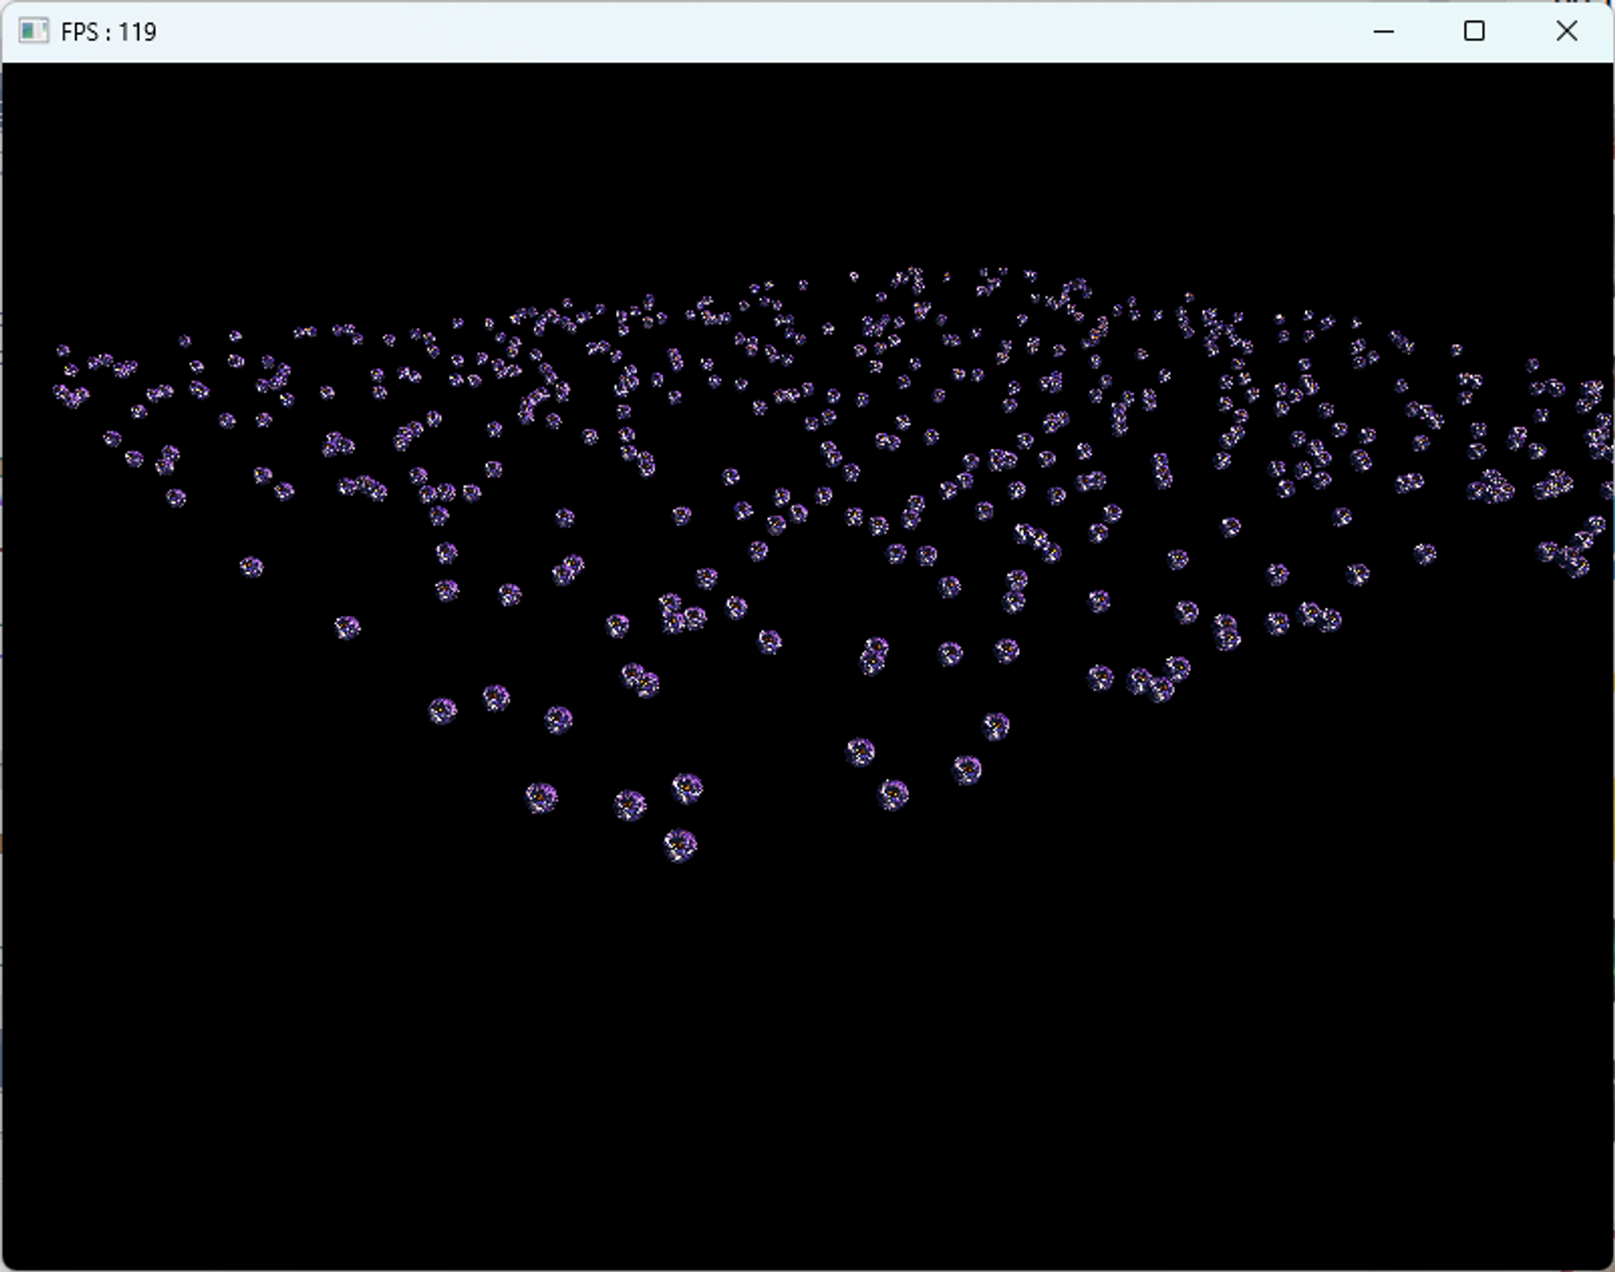1615x1272 pixels.
Task: Click the topmost sphere of the lower-right foursome
Action: [996, 726]
